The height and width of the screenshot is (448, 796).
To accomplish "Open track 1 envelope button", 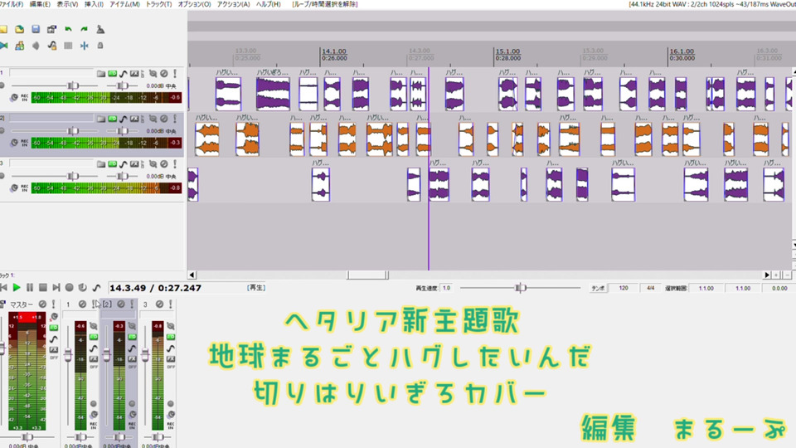I will [124, 74].
